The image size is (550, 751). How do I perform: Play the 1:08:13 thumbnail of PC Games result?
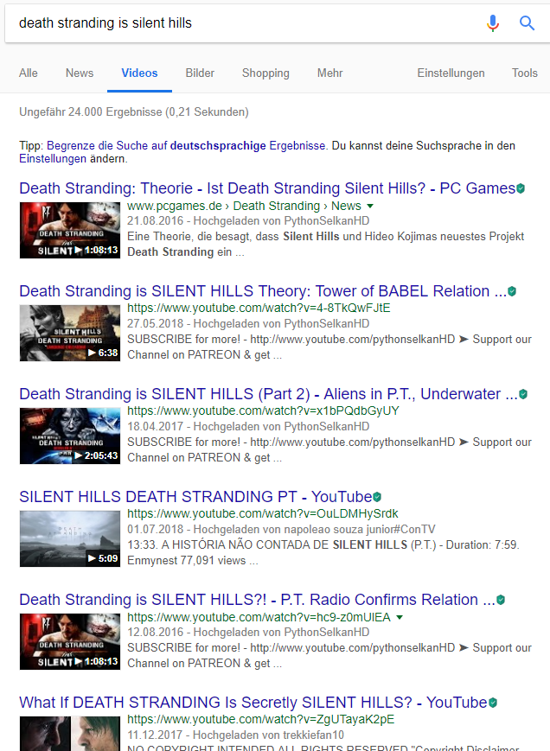tap(70, 231)
